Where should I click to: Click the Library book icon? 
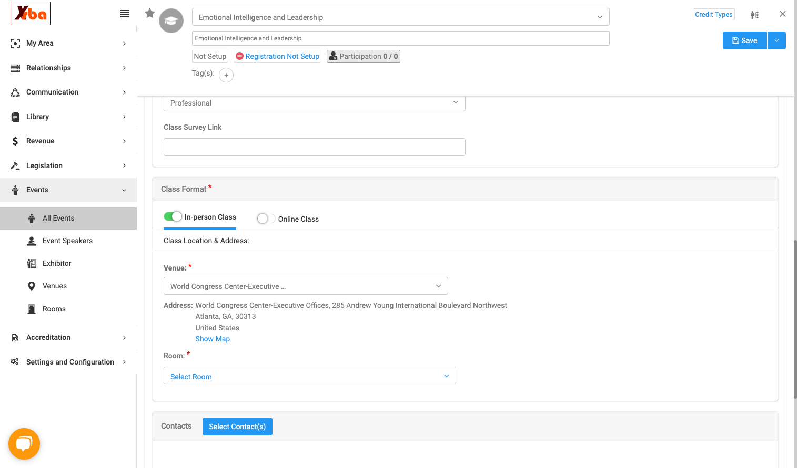[x=15, y=117]
